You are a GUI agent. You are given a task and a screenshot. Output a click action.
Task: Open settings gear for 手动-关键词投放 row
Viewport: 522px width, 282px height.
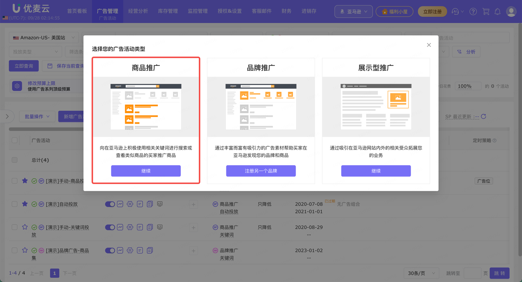[130, 227]
